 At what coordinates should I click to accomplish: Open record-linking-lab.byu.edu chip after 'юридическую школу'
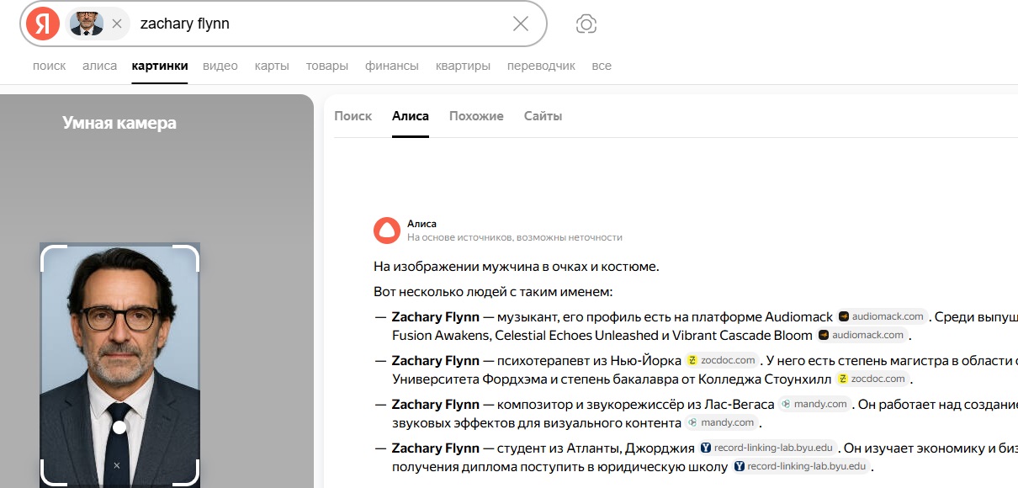800,466
